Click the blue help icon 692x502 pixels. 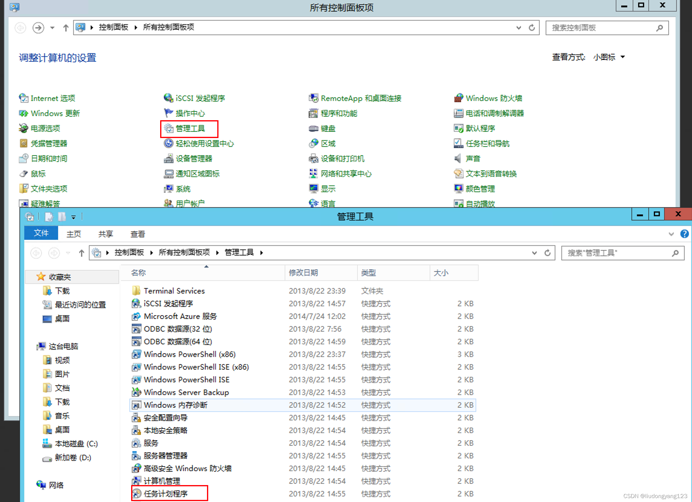click(x=684, y=234)
